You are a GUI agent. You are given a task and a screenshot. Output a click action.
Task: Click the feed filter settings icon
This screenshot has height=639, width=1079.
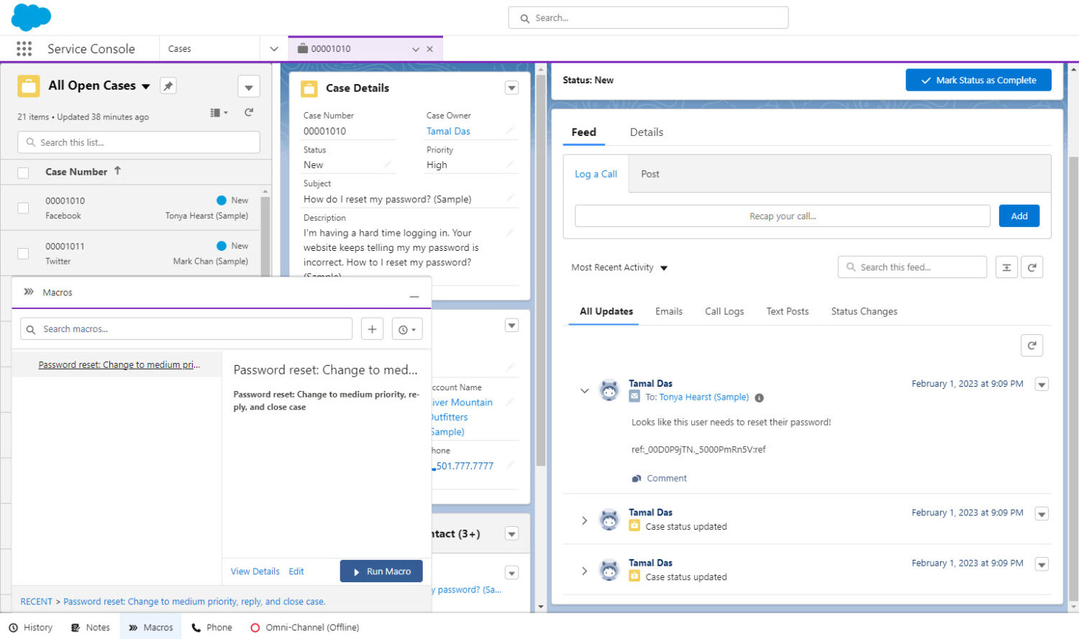(x=1006, y=267)
